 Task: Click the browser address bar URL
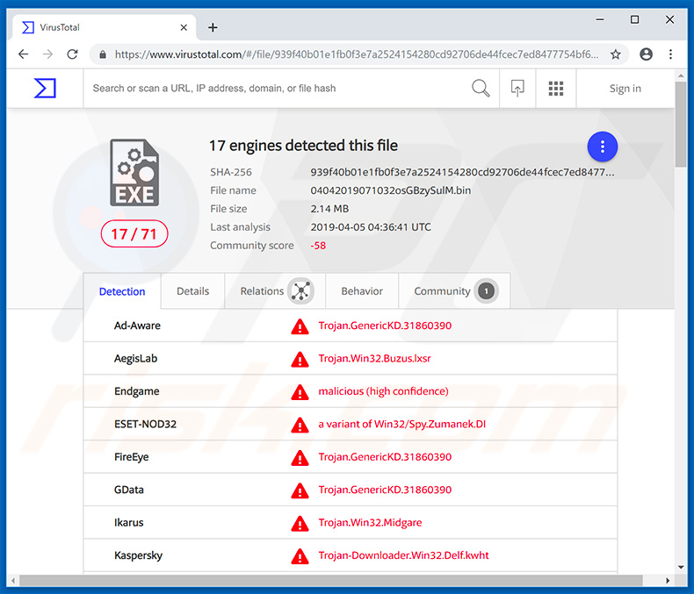click(357, 54)
